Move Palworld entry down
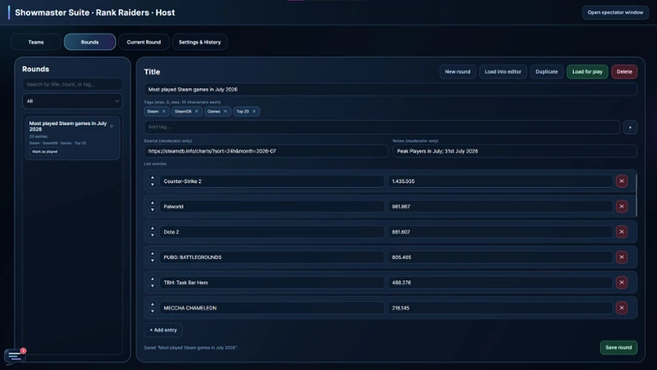The image size is (657, 370). [152, 209]
